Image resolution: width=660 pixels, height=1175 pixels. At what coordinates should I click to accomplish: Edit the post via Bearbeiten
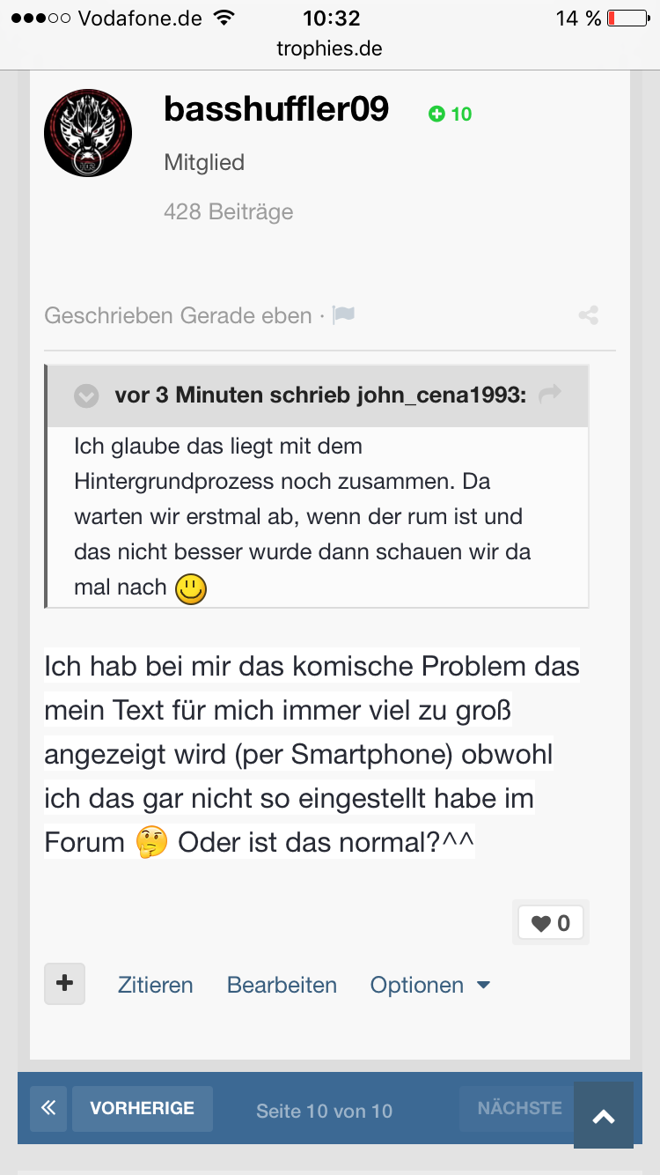(282, 985)
